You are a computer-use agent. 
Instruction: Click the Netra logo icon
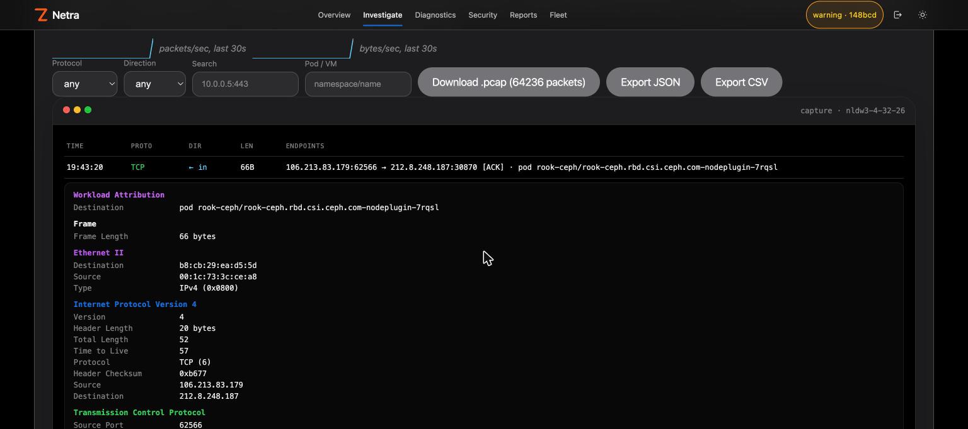(x=41, y=15)
